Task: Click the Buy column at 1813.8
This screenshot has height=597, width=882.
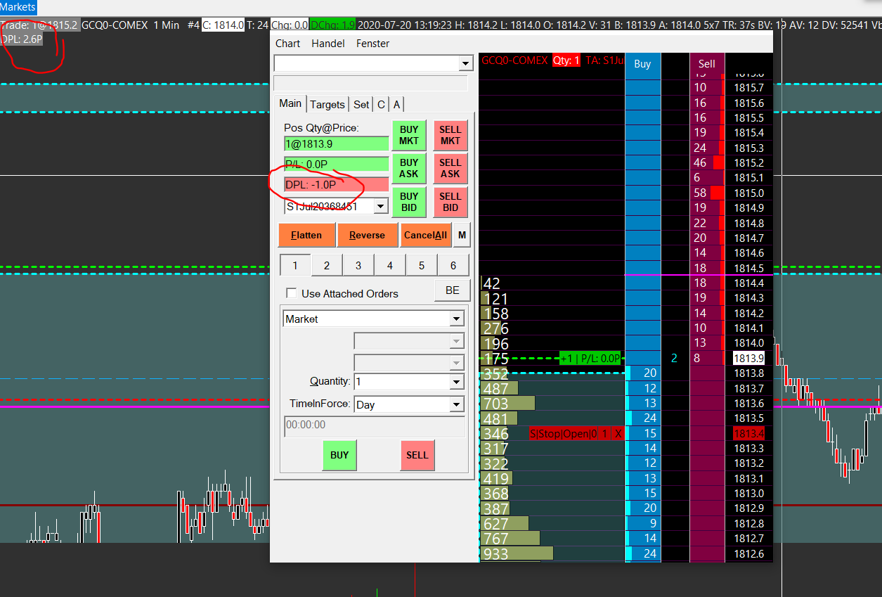Action: (642, 373)
